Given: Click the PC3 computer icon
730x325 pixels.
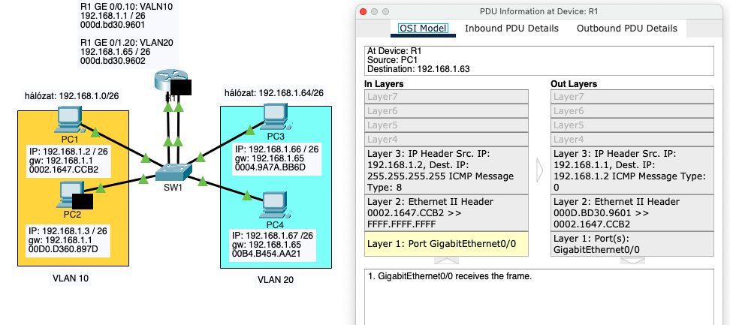Looking at the screenshot, I should pyautogui.click(x=277, y=116).
